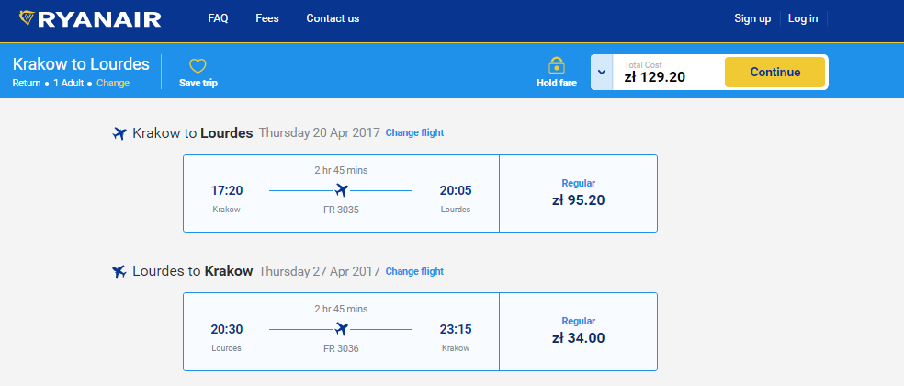
Task: Expand the Total Cost breakdown arrow
Action: 601,72
